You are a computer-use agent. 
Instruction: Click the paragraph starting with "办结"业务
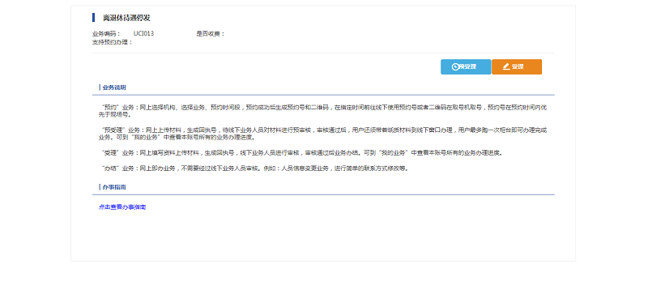[x=254, y=168]
